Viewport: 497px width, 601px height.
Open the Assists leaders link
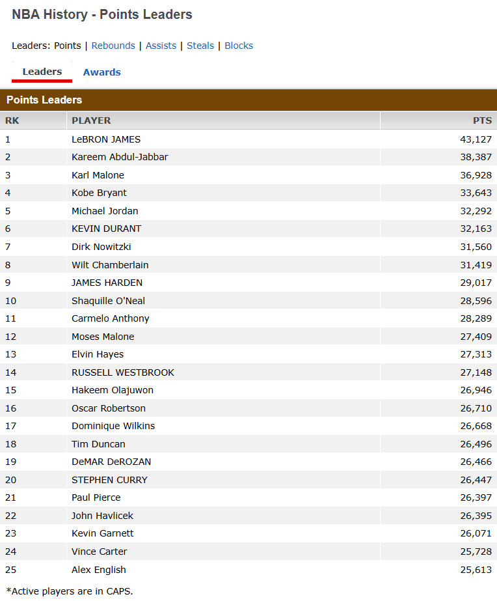click(x=161, y=46)
